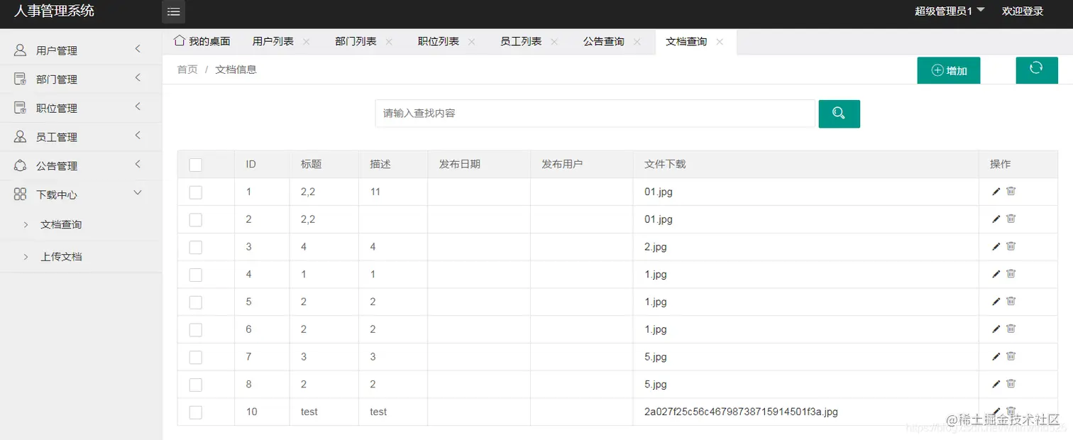Click the 用户管理 user icon
The width and height of the screenshot is (1073, 440).
(x=21, y=50)
